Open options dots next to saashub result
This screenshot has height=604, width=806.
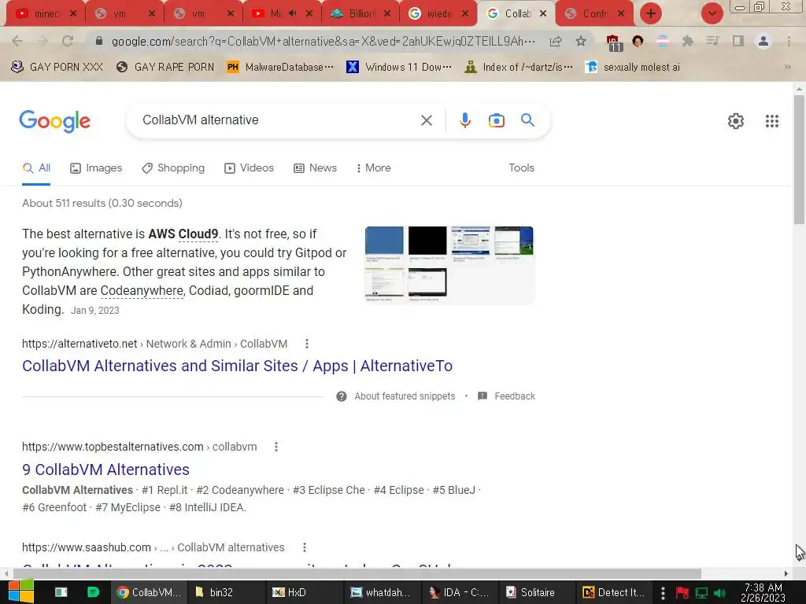(x=305, y=547)
